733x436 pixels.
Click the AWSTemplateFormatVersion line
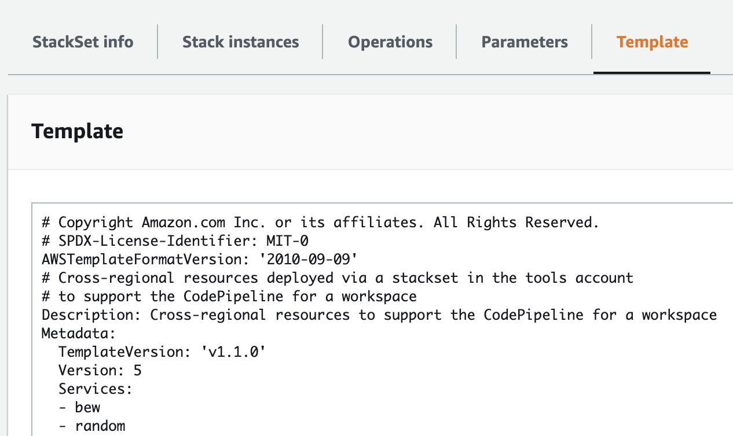click(x=199, y=259)
